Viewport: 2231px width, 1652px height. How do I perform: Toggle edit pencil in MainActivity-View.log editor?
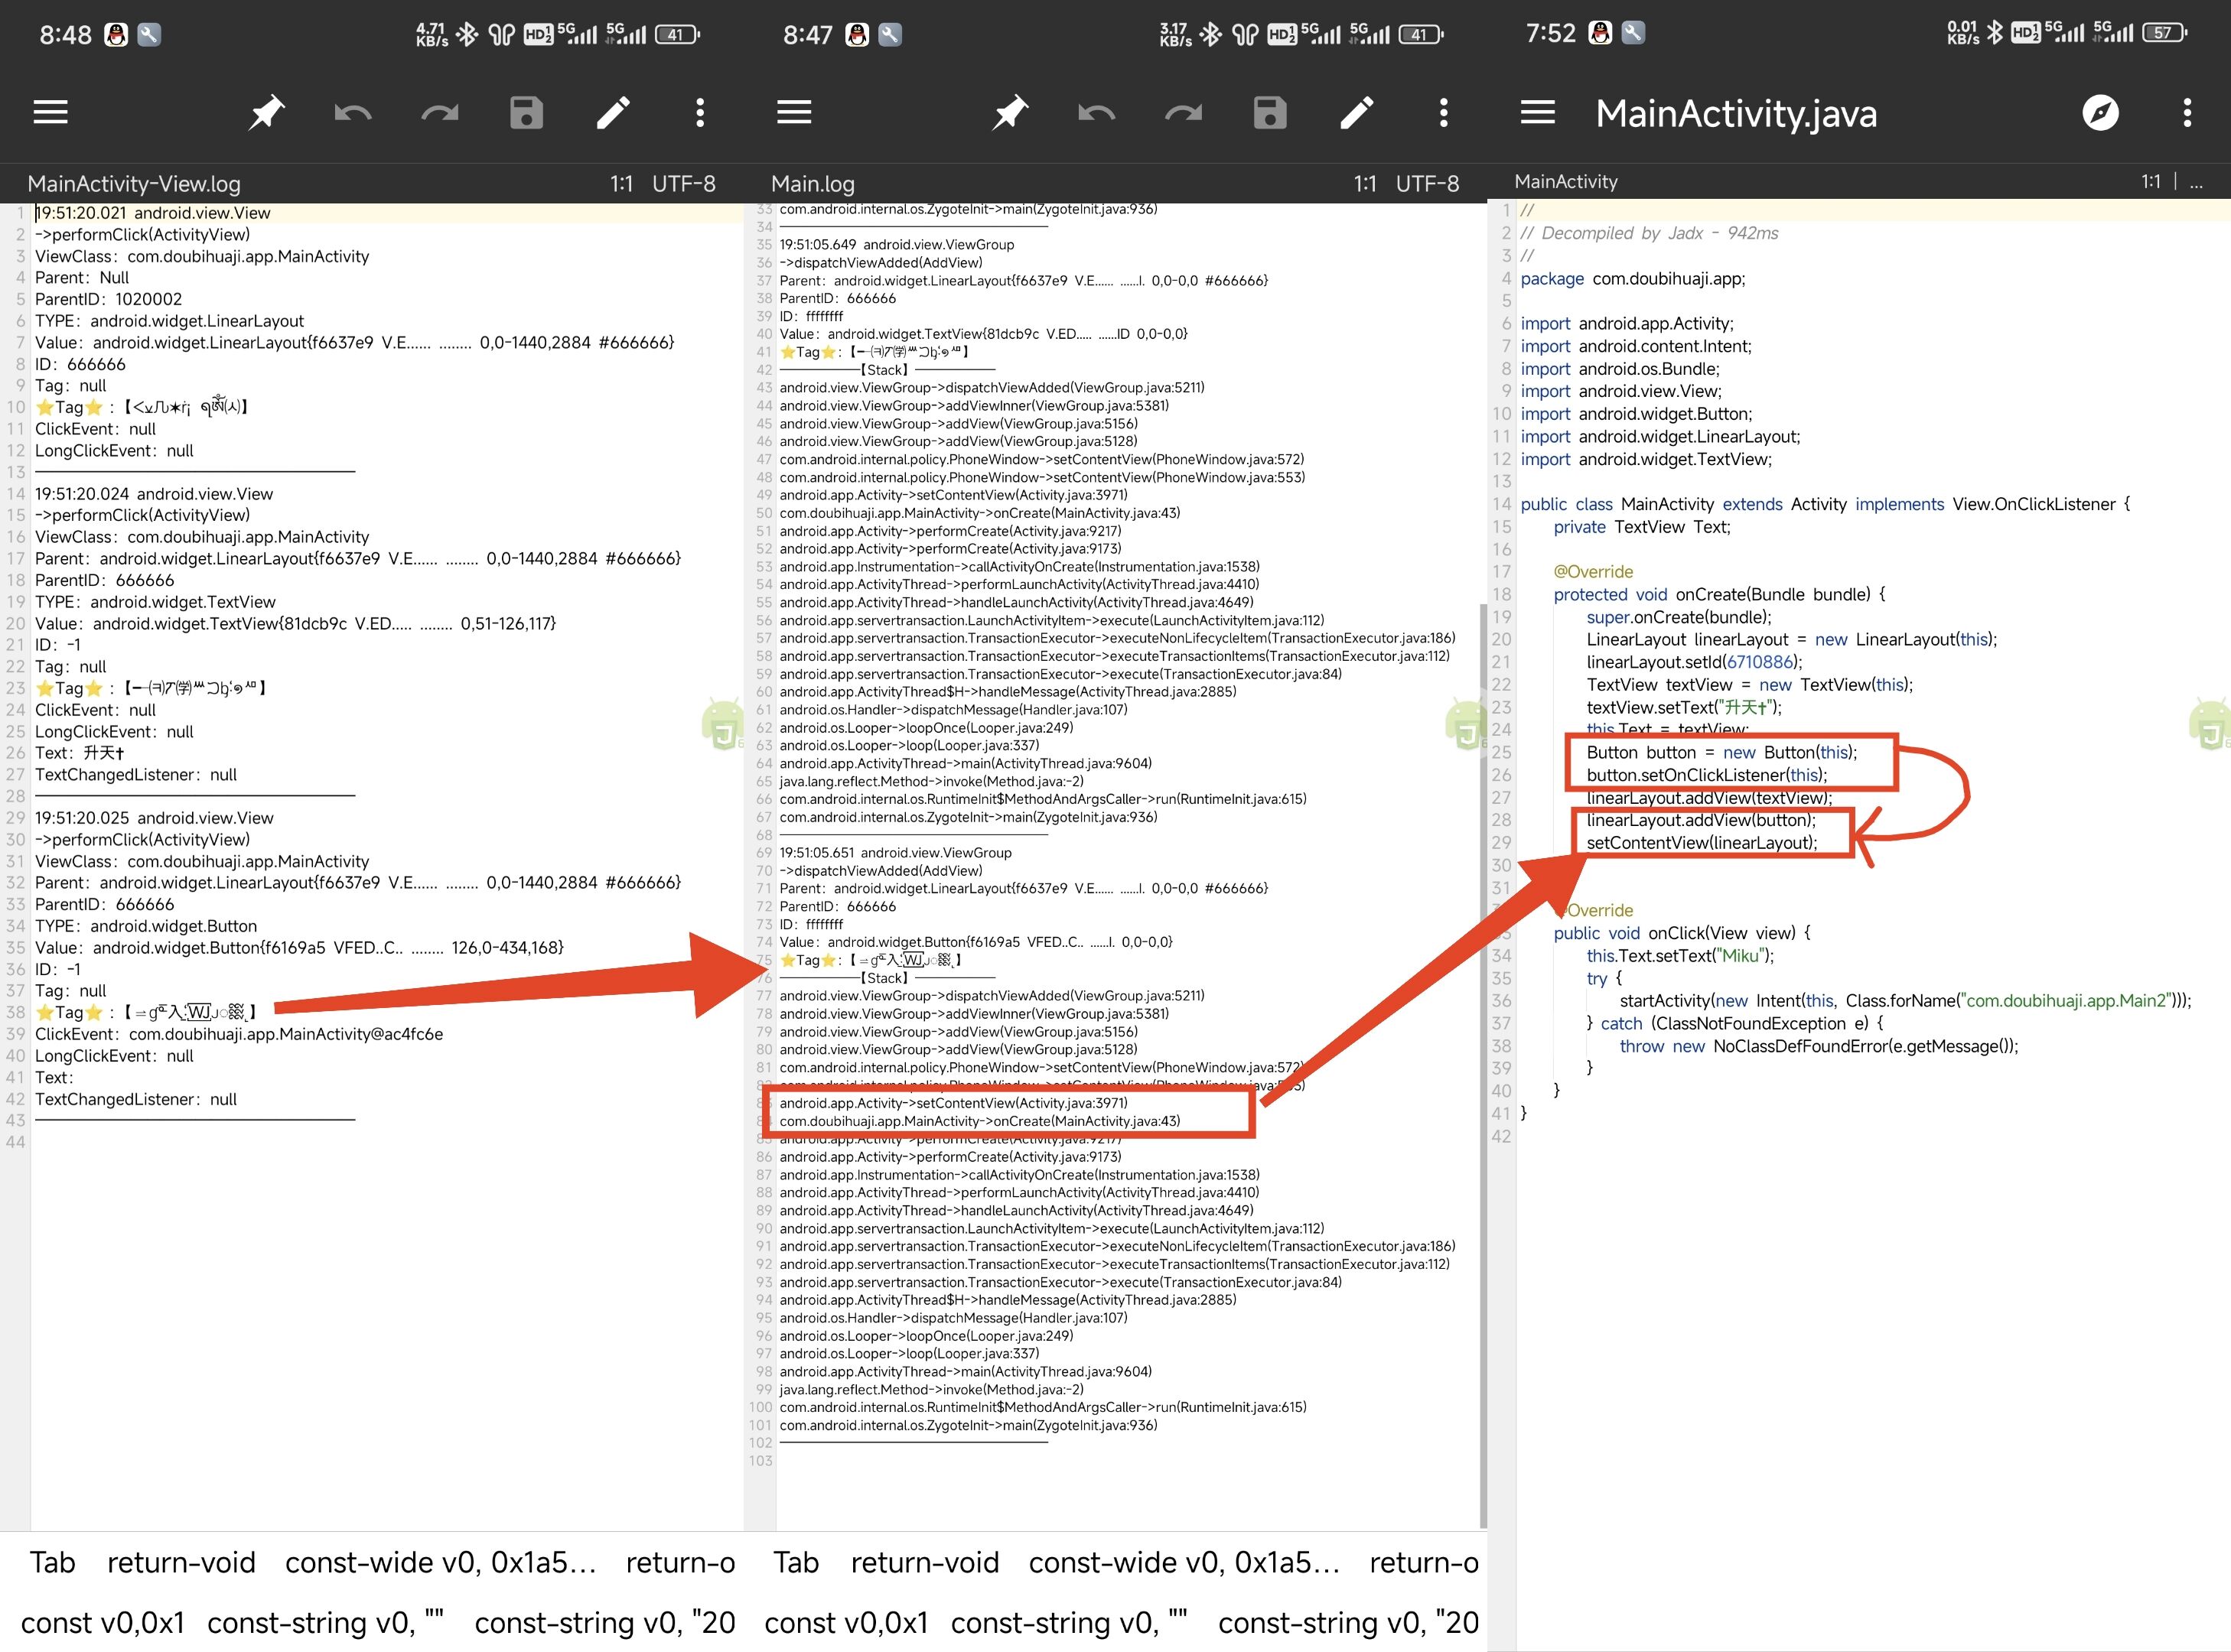(614, 112)
